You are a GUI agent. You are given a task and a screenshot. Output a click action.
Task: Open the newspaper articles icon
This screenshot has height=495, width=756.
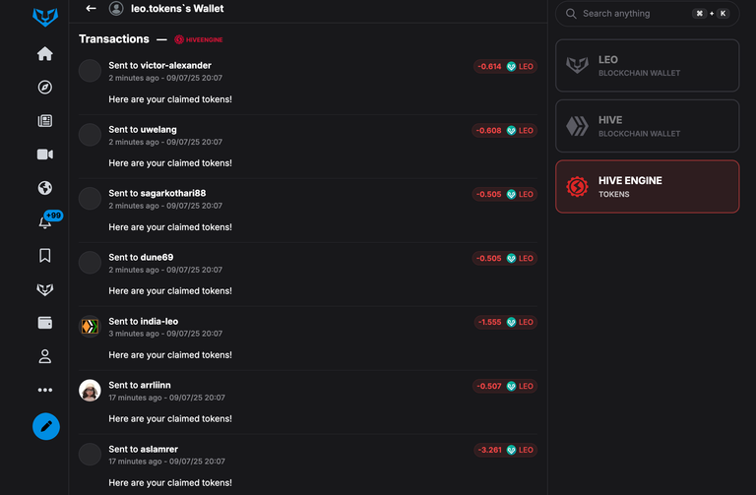(x=45, y=120)
